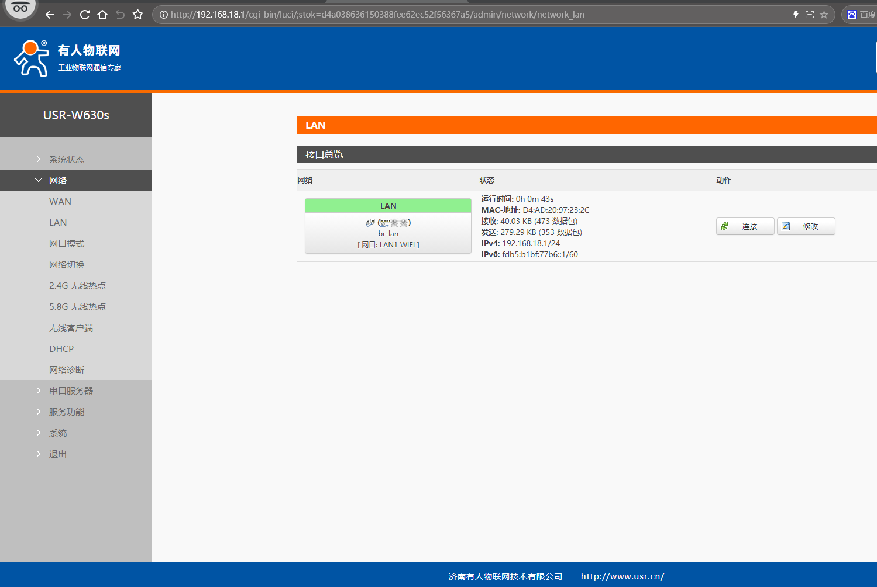Click the lightning bolt speed-mode icon
The image size is (877, 587).
click(x=796, y=15)
